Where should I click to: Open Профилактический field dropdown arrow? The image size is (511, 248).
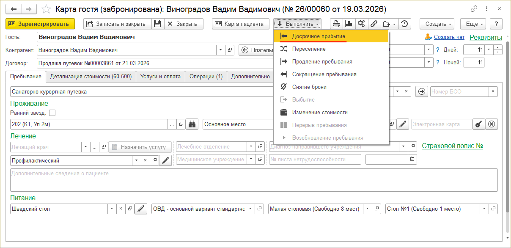point(136,160)
